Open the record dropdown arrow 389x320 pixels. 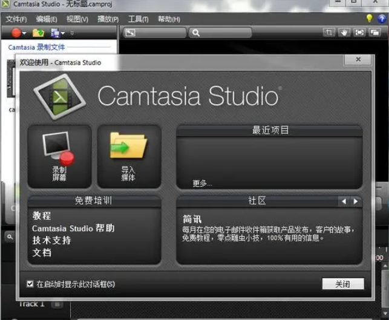(24, 33)
